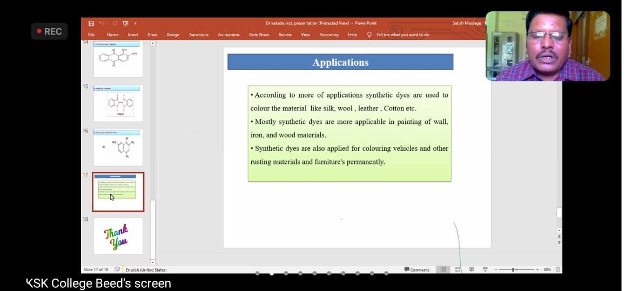This screenshot has width=632, height=291.
Task: Open the Transitions tab
Action: coord(199,34)
